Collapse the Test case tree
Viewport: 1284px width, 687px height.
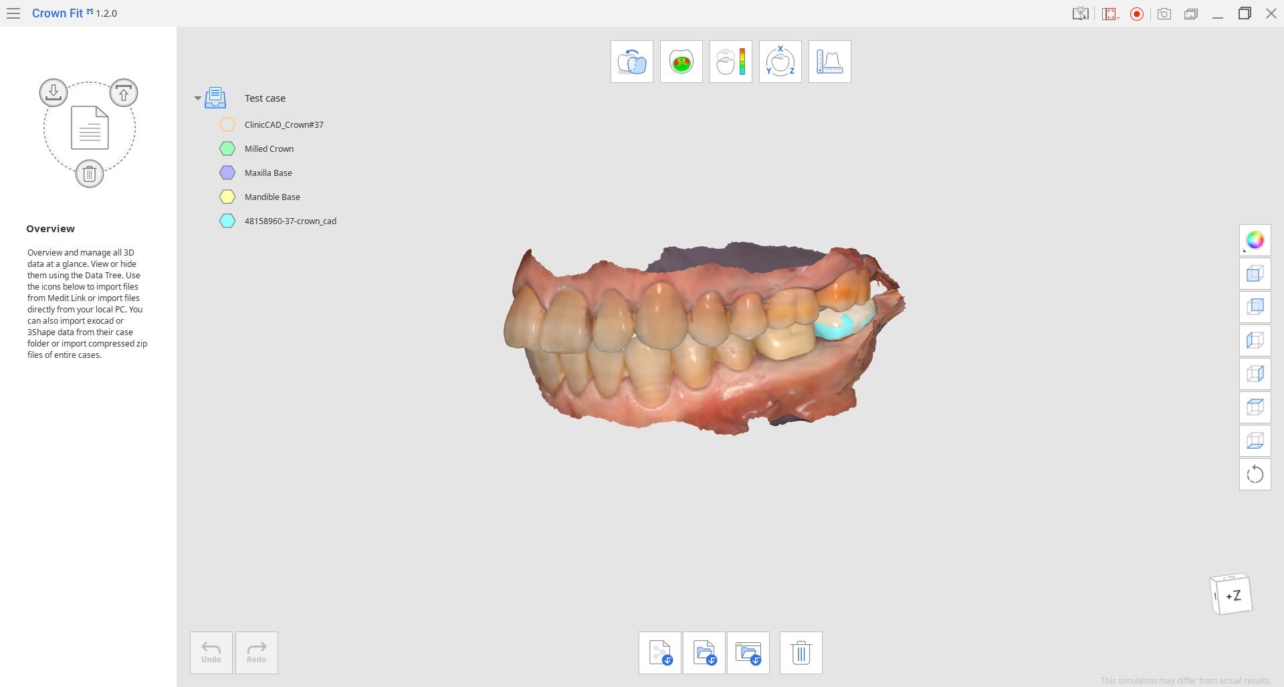(x=198, y=98)
